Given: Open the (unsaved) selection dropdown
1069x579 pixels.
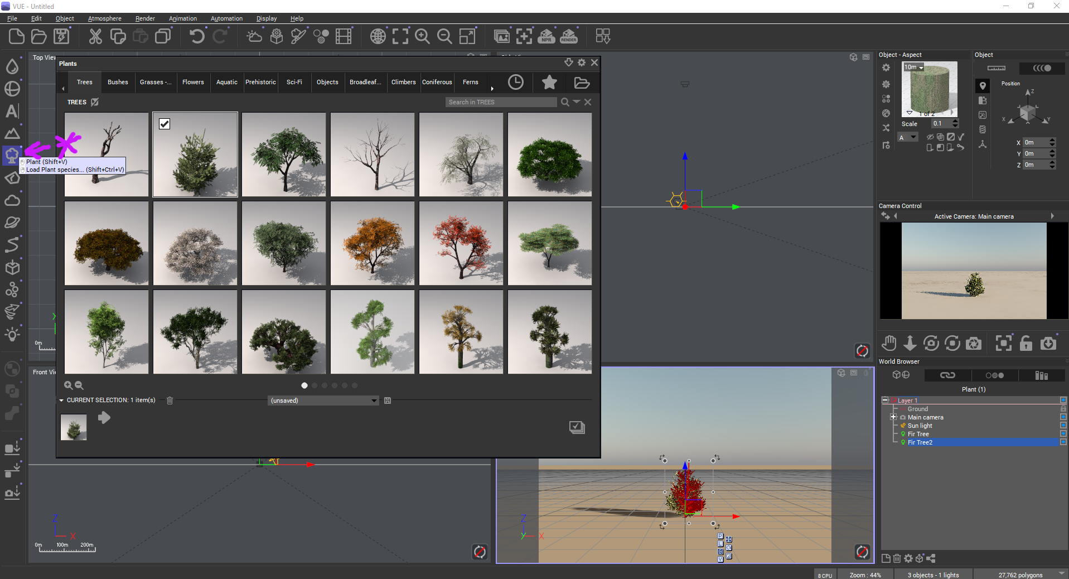Looking at the screenshot, I should pos(323,401).
